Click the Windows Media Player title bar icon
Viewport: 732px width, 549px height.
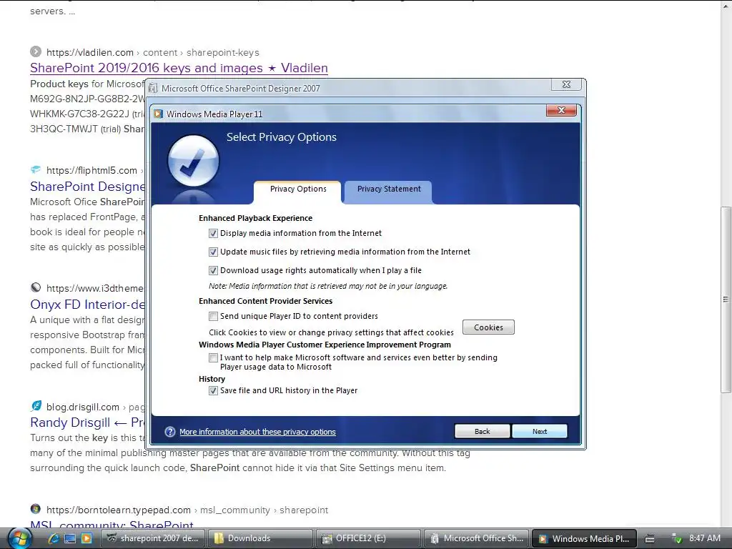point(158,114)
